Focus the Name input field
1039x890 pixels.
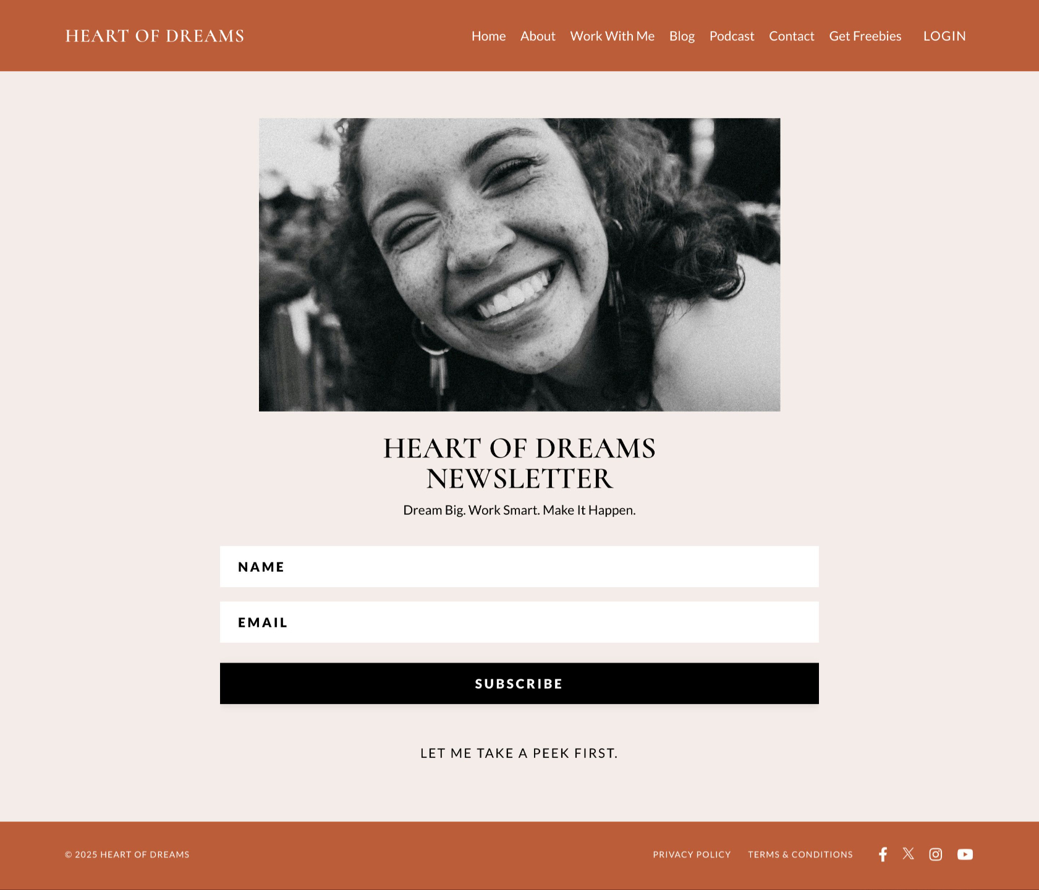click(x=519, y=567)
